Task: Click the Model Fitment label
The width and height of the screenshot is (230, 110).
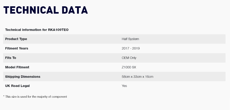Action: 17,67
